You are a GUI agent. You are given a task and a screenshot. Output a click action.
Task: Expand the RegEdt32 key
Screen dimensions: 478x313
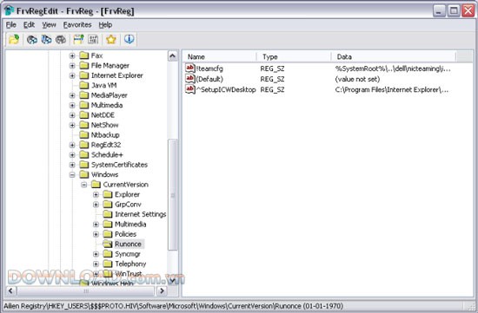coord(72,145)
